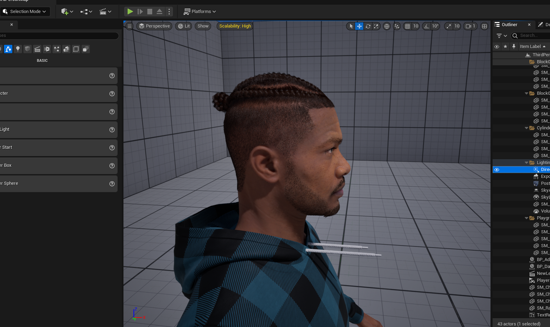Toggle world/local coordinate system globe

point(387,26)
